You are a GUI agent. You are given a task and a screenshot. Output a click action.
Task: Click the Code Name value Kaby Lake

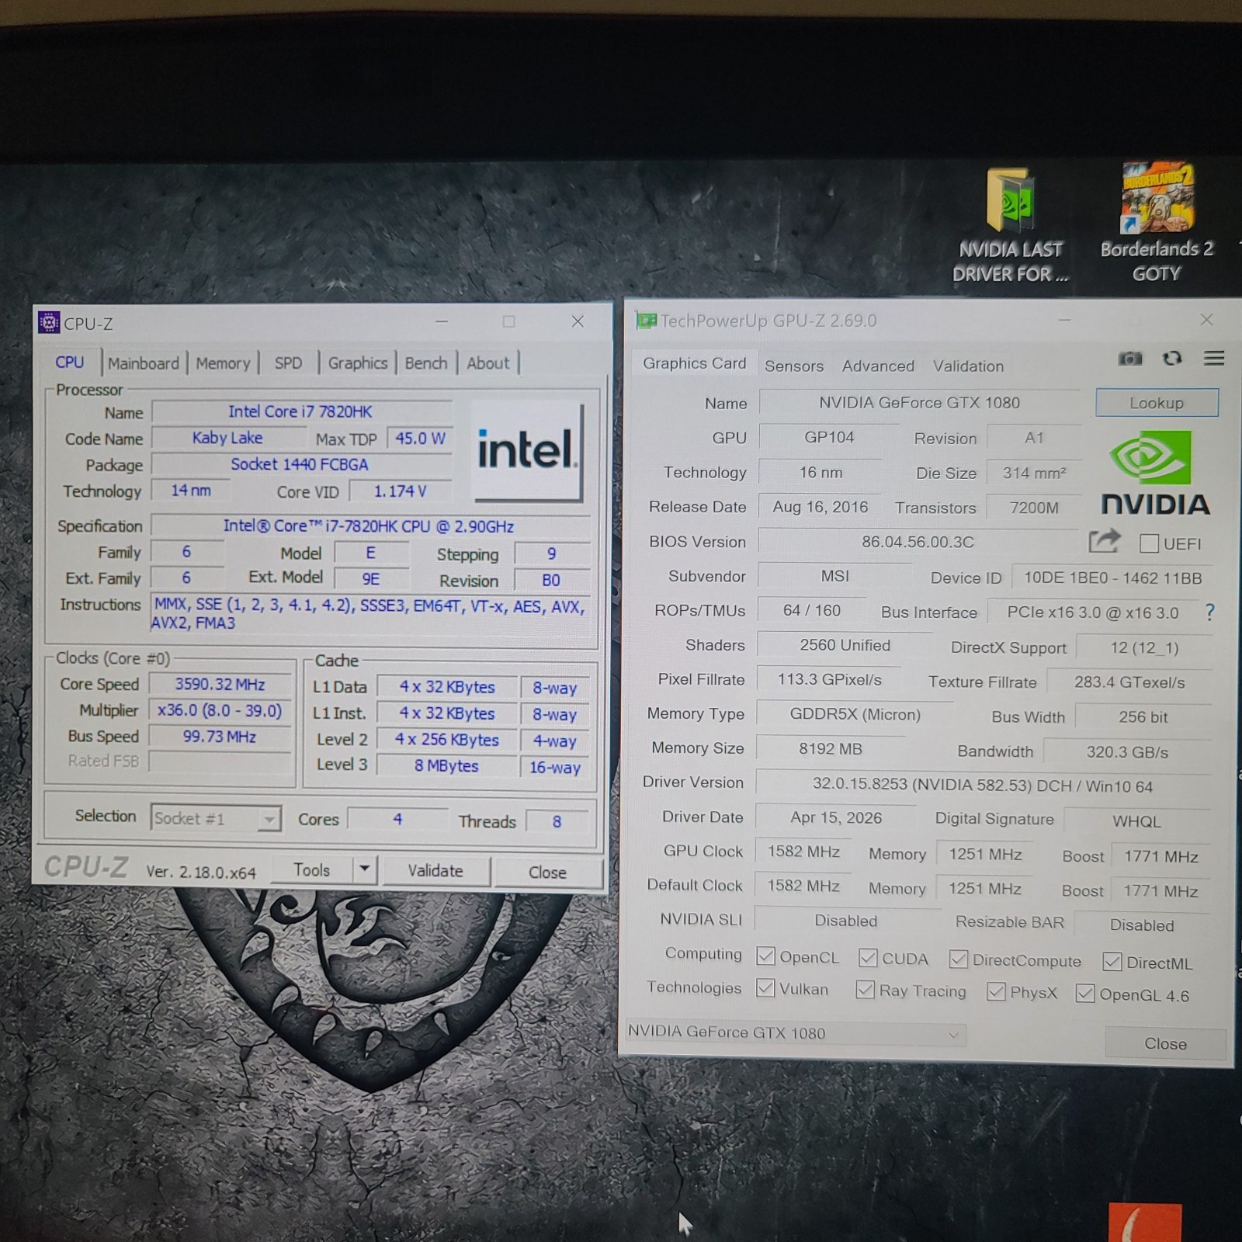[227, 438]
